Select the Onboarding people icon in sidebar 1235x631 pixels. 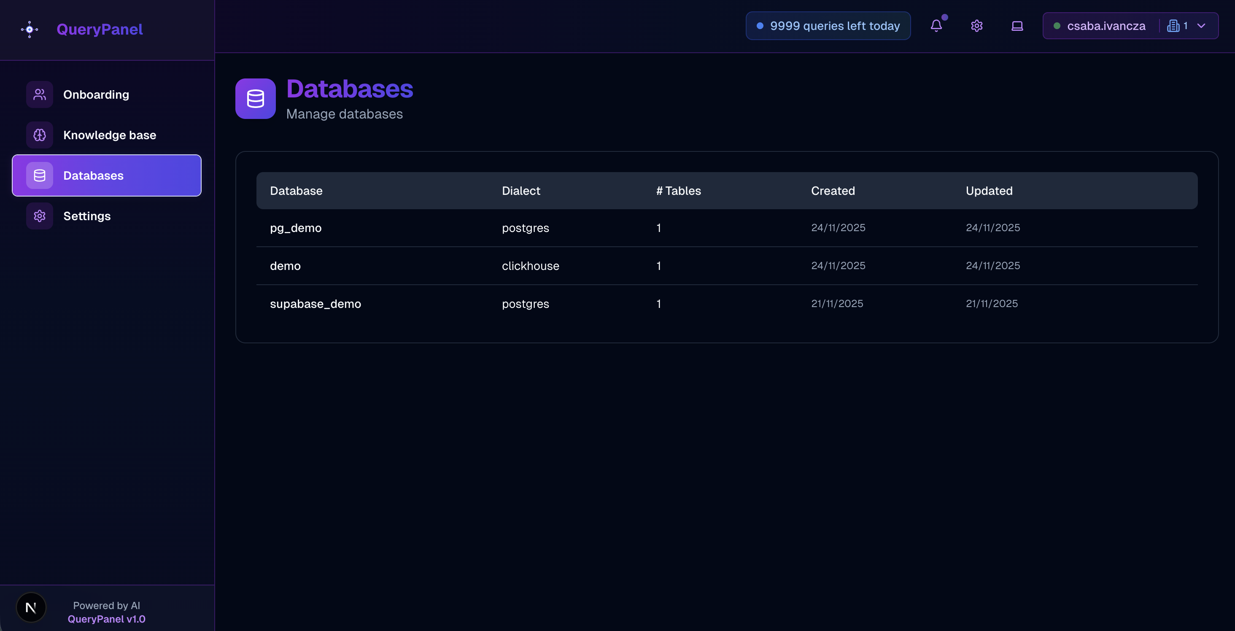(x=39, y=94)
